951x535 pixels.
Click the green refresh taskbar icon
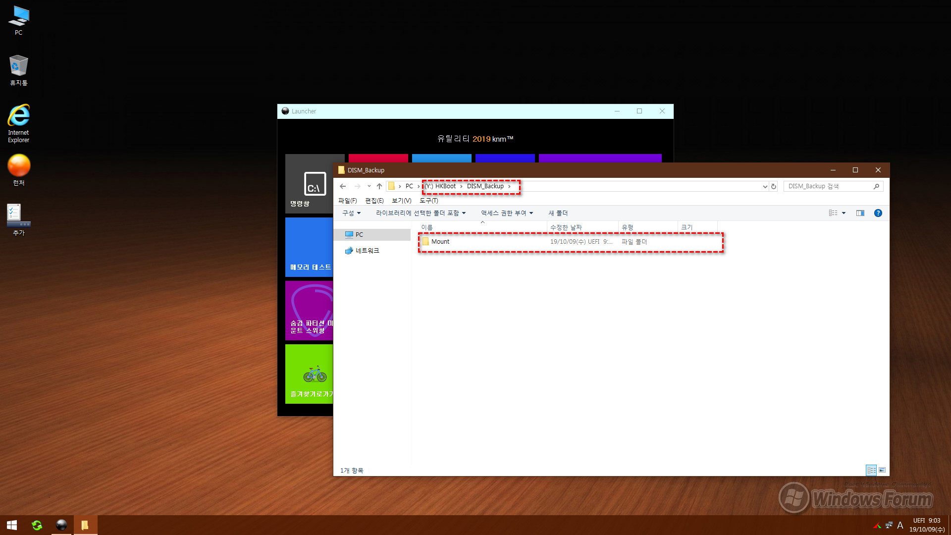pyautogui.click(x=37, y=525)
